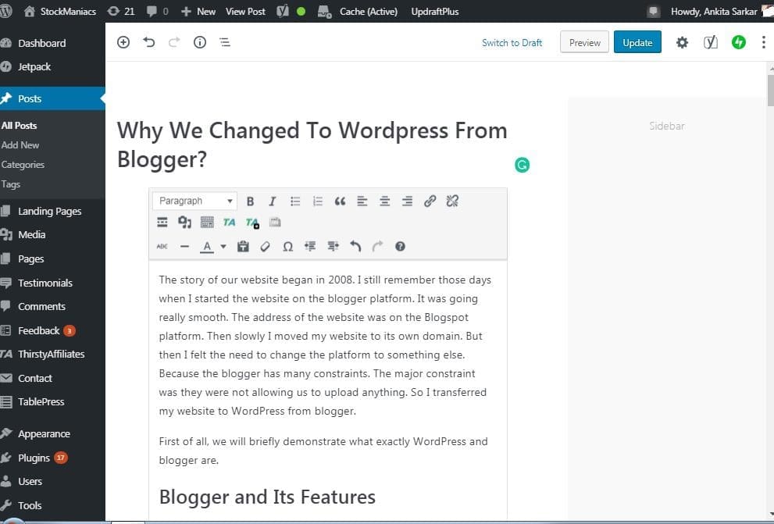The width and height of the screenshot is (774, 524).
Task: Insert a horizontal line
Action: [x=184, y=246]
